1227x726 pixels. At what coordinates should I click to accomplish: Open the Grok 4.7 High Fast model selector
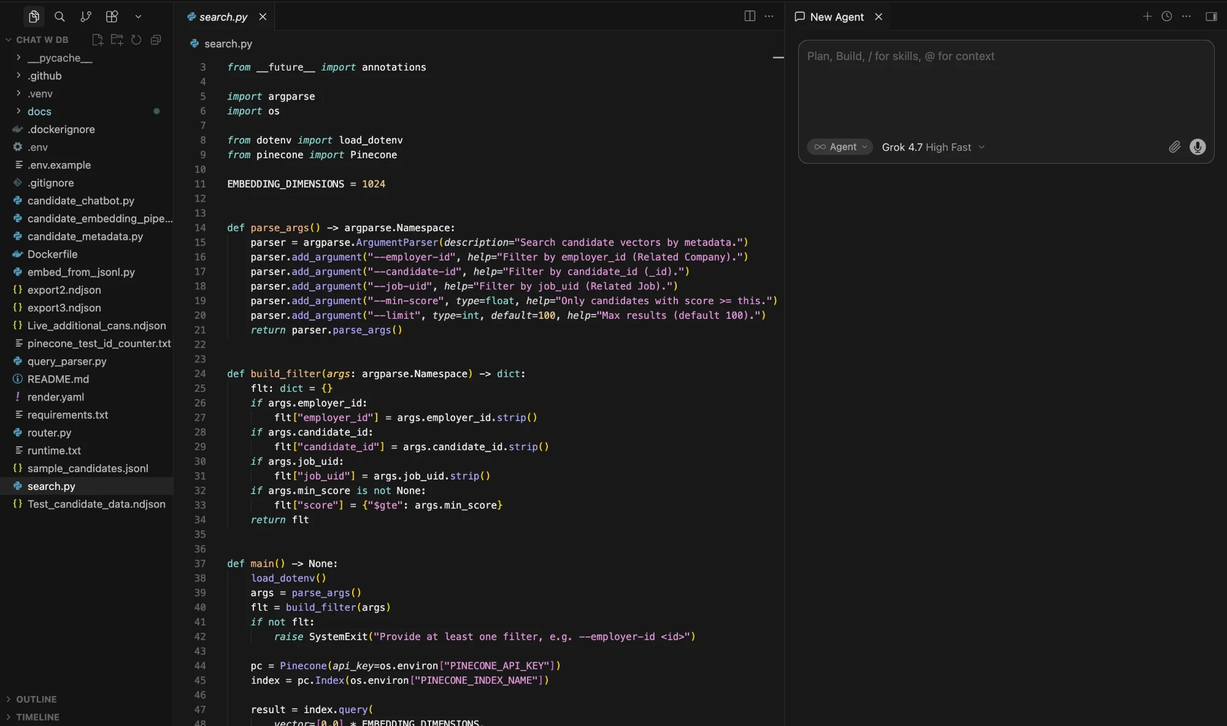pyautogui.click(x=933, y=147)
